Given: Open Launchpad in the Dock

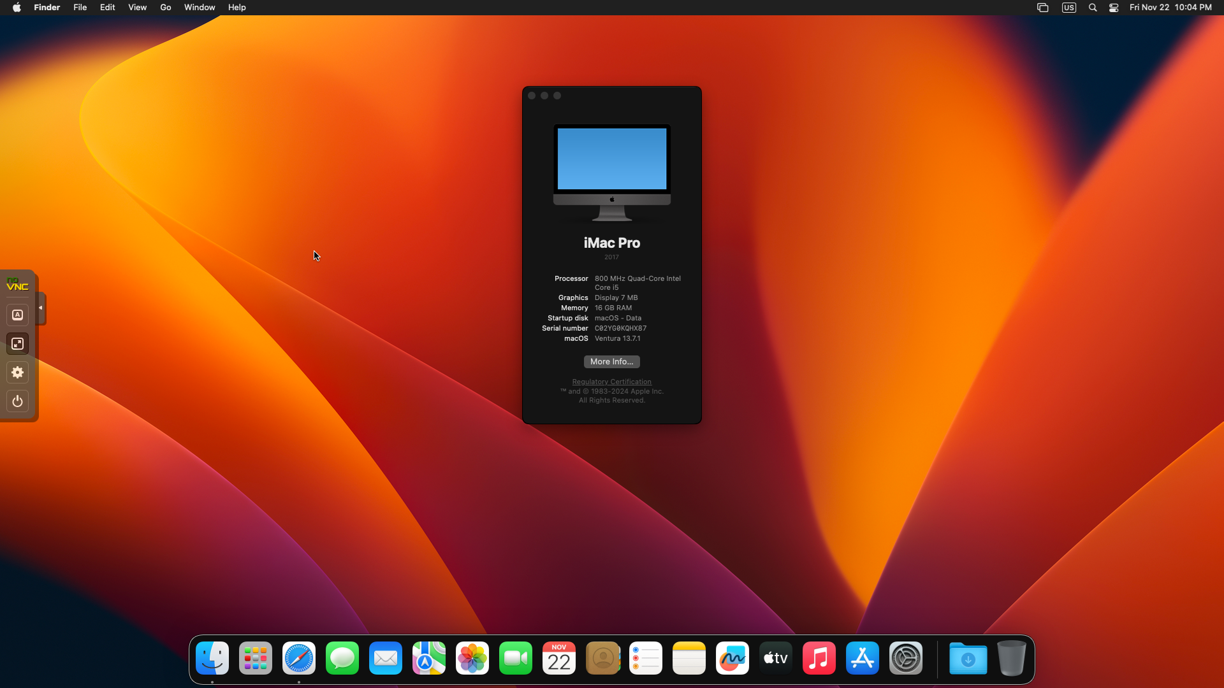Looking at the screenshot, I should [256, 658].
